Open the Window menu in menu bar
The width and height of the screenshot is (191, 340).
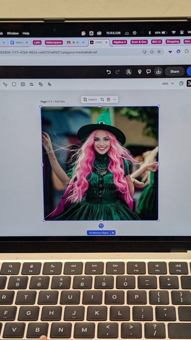pos(13,33)
